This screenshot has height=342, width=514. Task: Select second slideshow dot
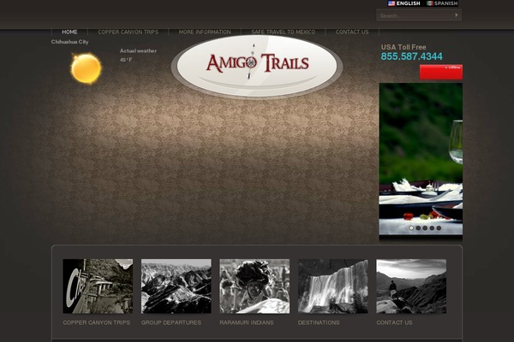point(418,228)
